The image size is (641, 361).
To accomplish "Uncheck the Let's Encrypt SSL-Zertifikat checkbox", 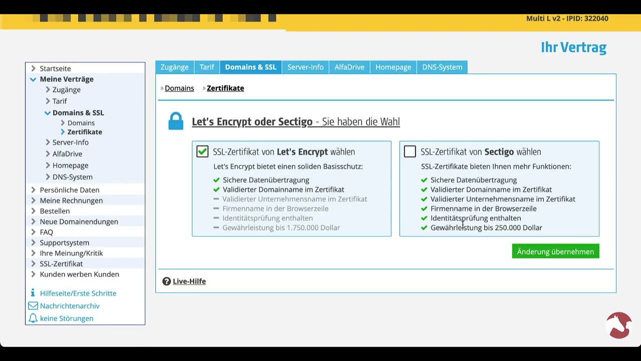I will click(x=202, y=151).
